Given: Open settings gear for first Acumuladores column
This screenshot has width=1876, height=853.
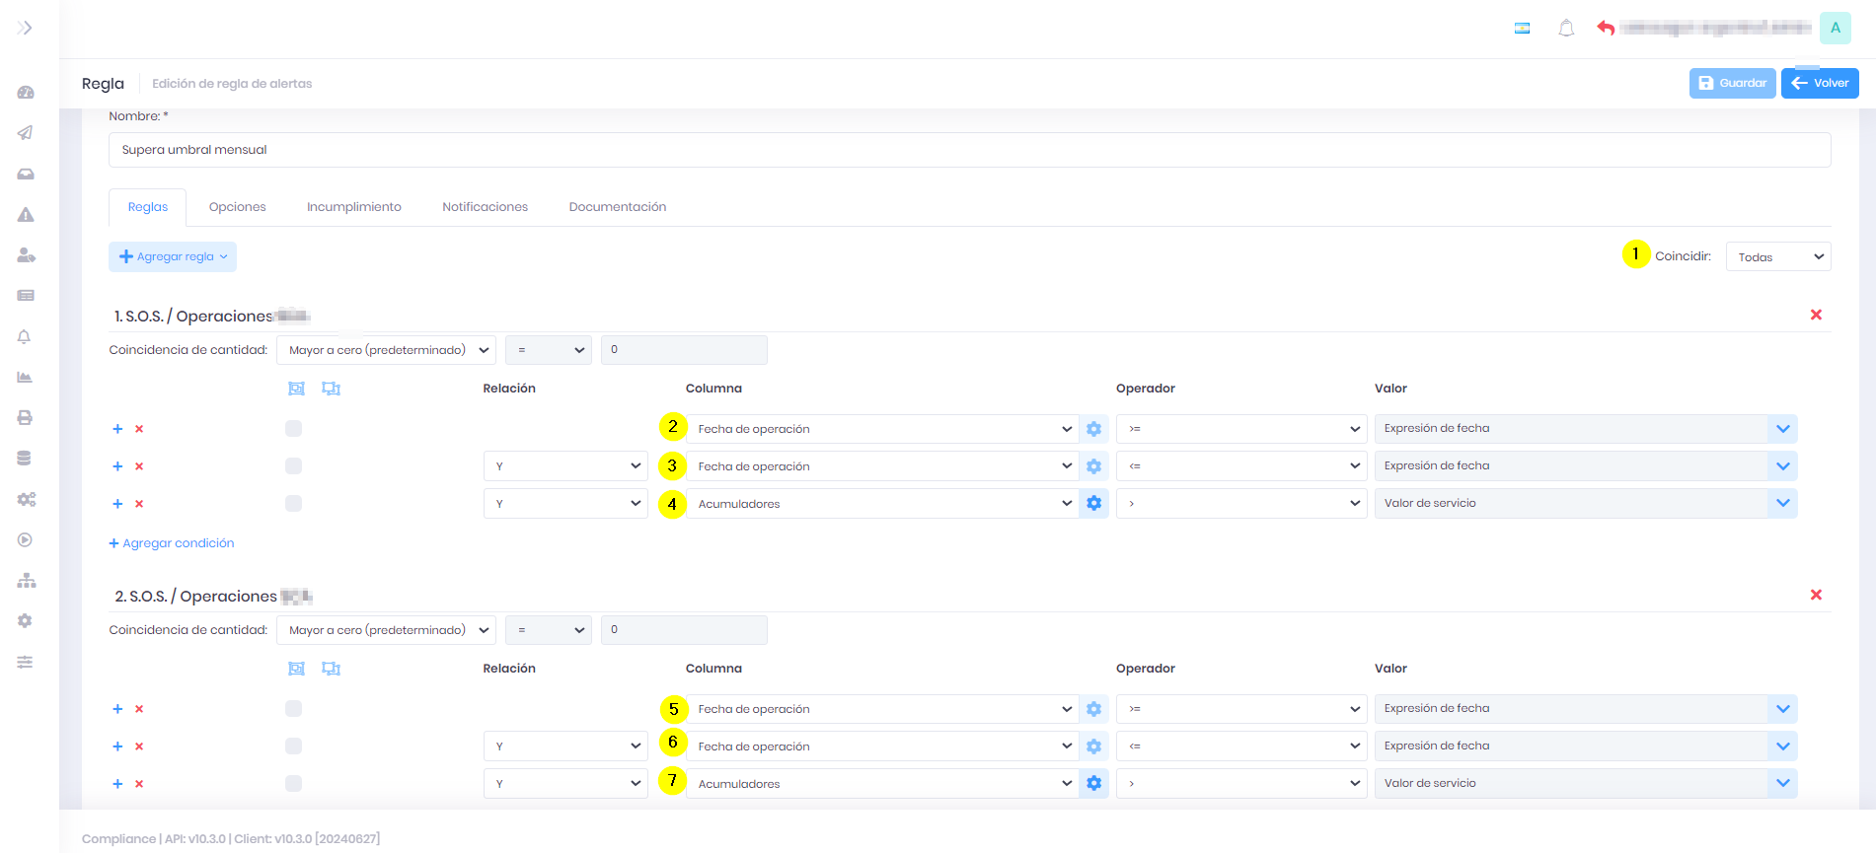Looking at the screenshot, I should [x=1093, y=504].
